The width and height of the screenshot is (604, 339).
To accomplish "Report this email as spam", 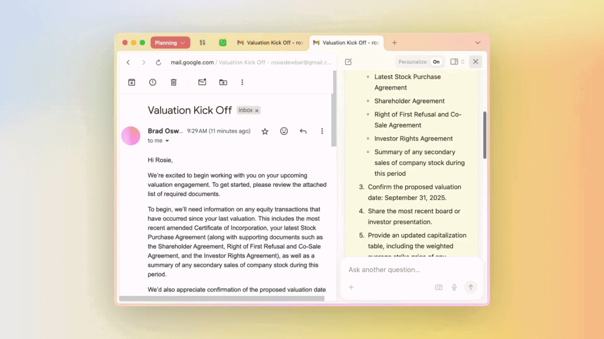I will pyautogui.click(x=152, y=83).
